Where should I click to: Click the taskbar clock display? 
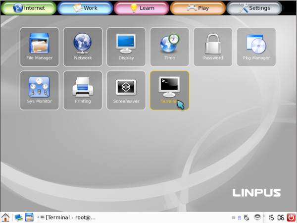coord(276,217)
